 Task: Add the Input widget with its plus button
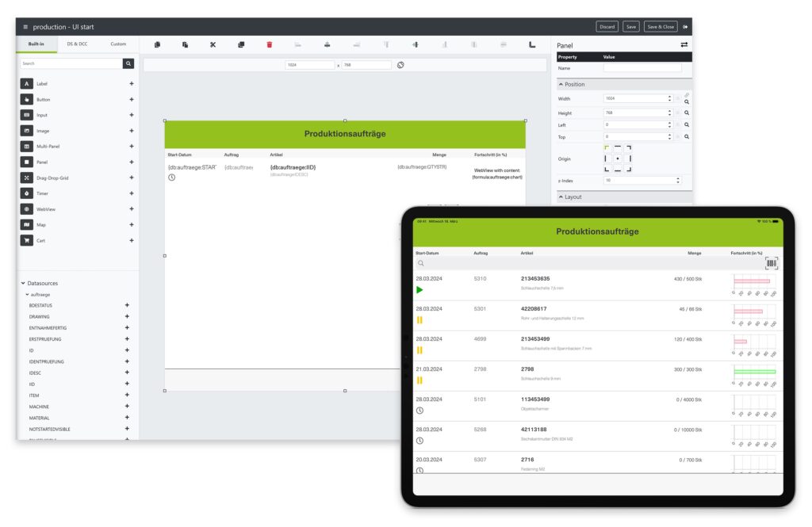[132, 115]
